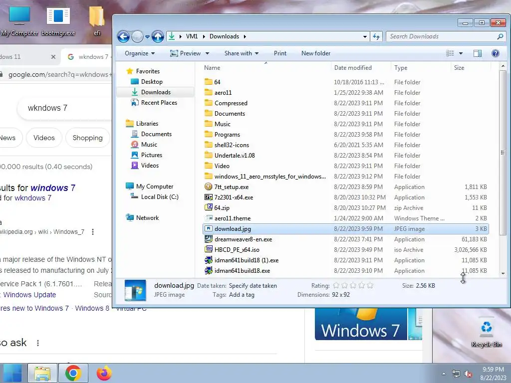
Task: Select the download.jpg file icon
Action: (208, 228)
